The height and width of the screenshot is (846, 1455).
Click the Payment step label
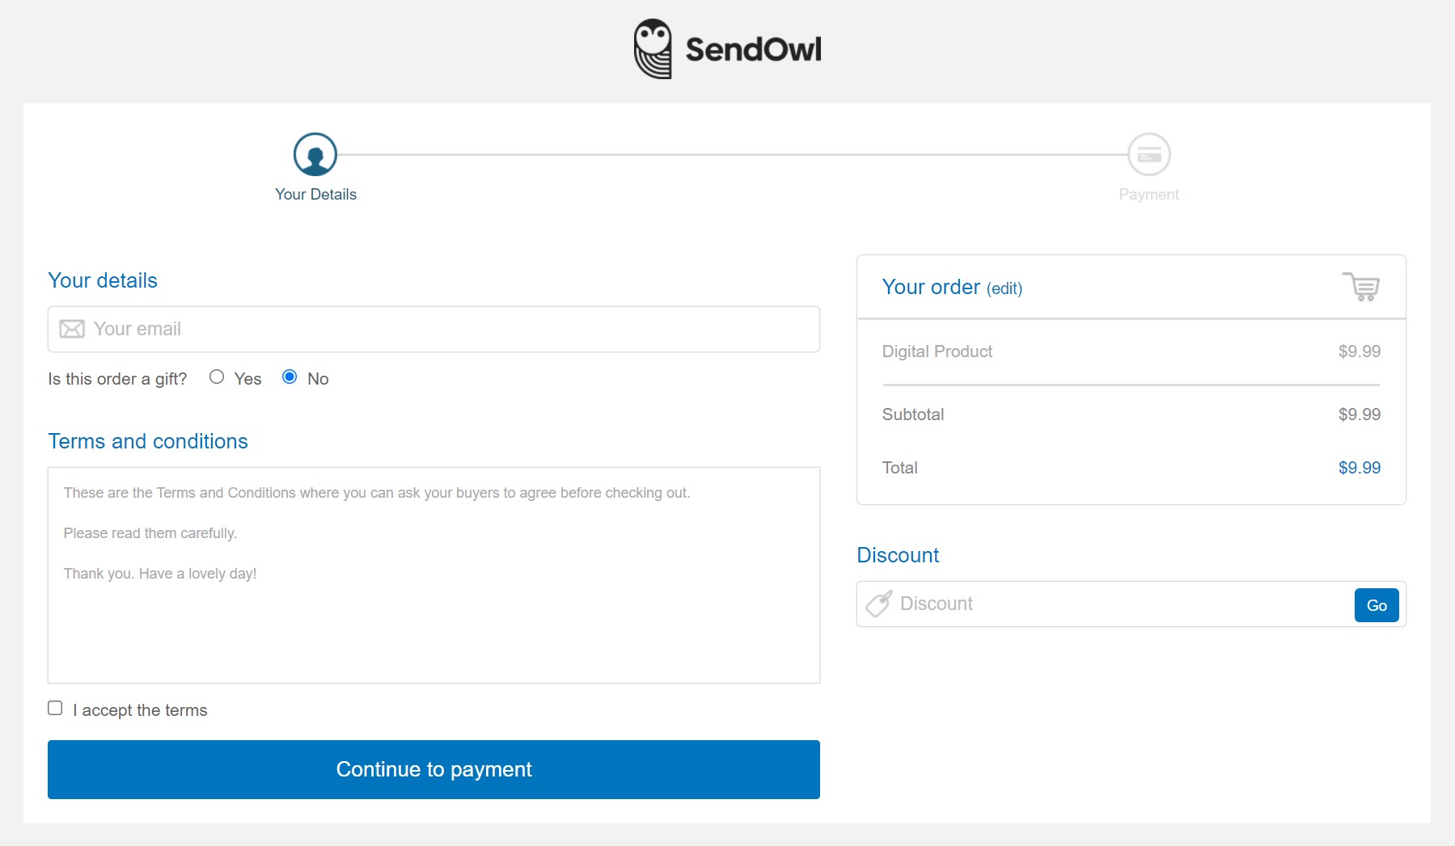click(x=1148, y=195)
